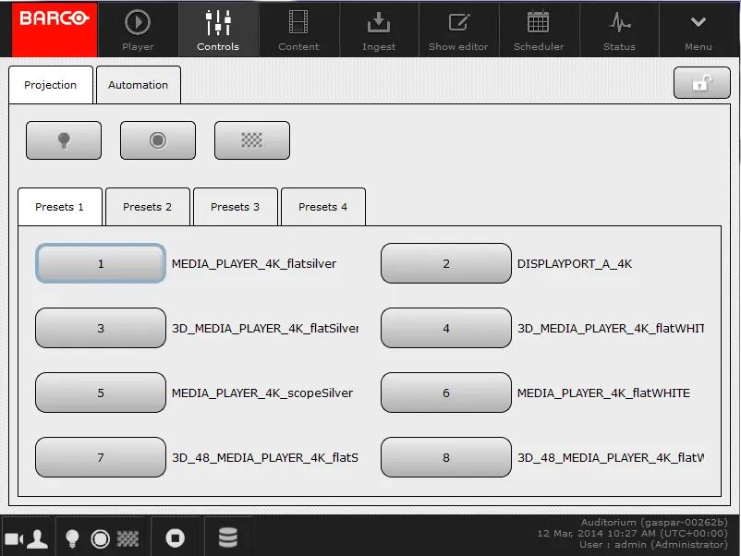Click the storage database icon in footer
Viewport: 741px width, 556px height.
227,538
